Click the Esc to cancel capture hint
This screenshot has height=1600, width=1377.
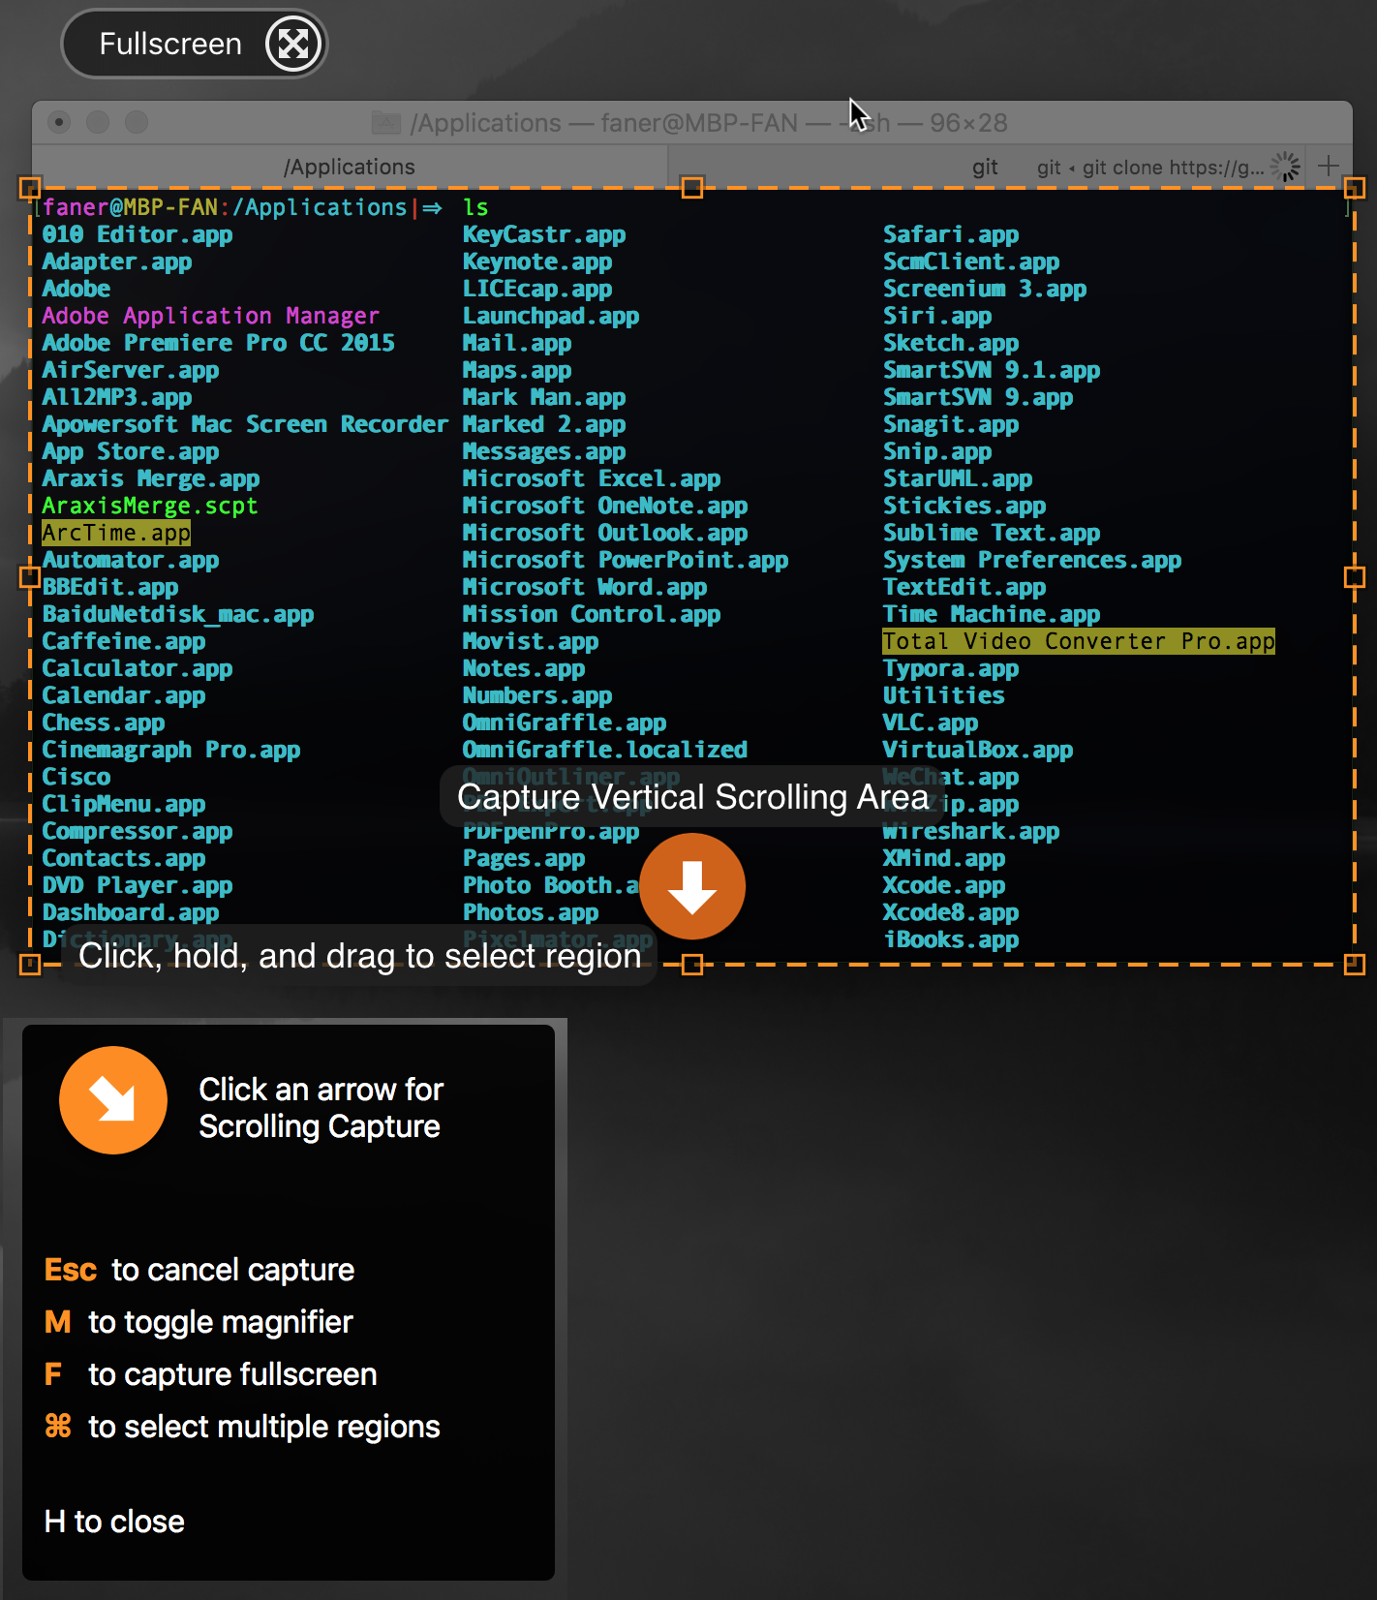point(199,1270)
